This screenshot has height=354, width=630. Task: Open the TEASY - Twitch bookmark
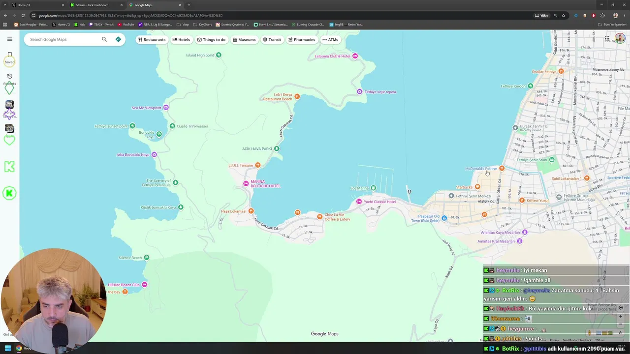(101, 24)
